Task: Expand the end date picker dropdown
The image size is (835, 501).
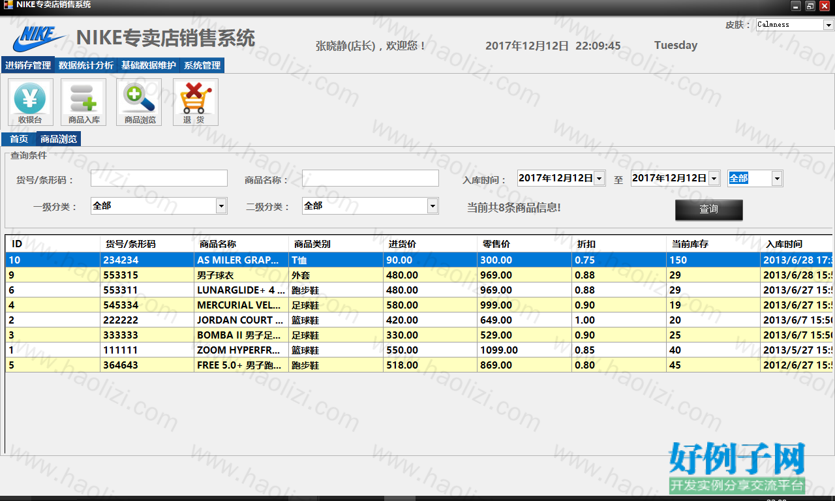Action: pos(714,178)
